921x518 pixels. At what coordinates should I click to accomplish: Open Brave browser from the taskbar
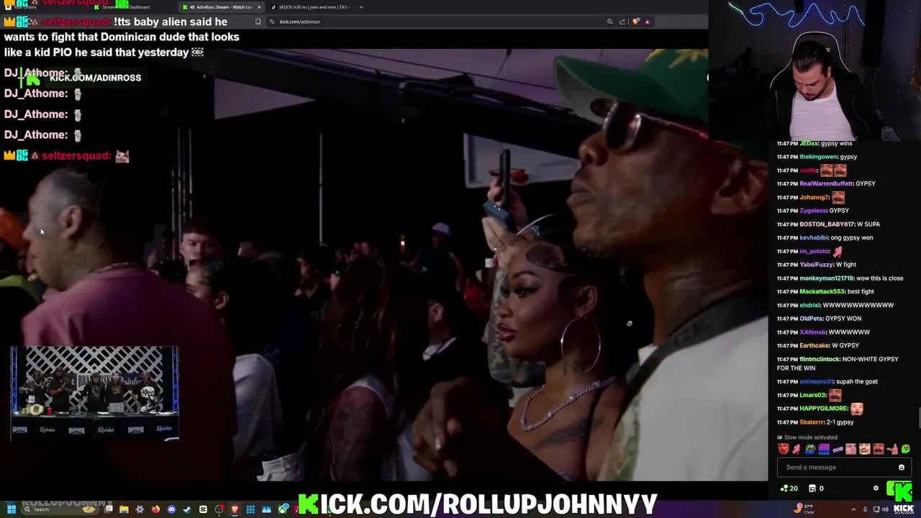tap(235, 509)
